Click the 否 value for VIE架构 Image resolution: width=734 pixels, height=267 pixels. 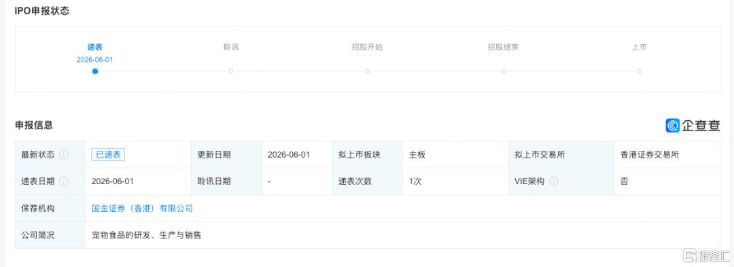click(x=625, y=181)
